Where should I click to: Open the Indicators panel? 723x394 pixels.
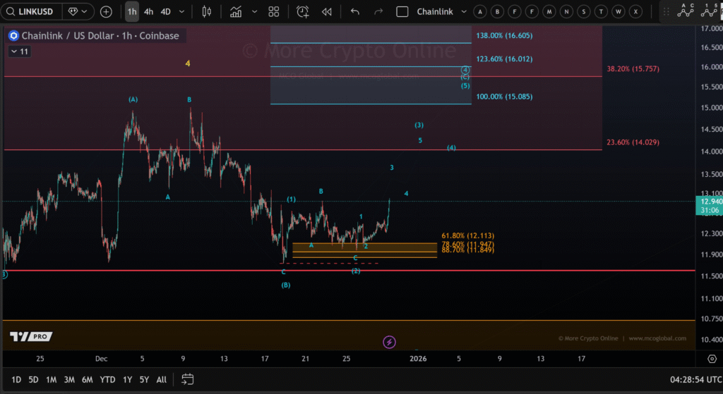236,12
